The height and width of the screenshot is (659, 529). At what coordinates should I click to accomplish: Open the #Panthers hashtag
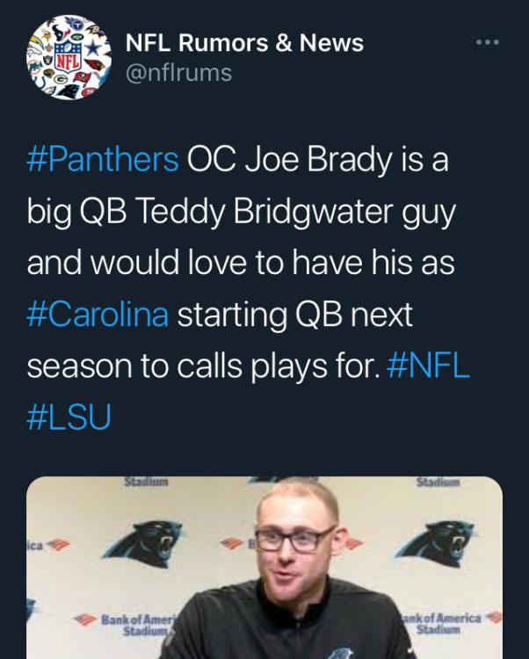103,161
